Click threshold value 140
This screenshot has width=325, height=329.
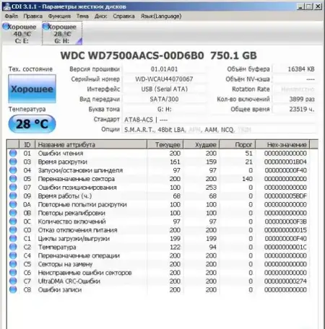pyautogui.click(x=247, y=179)
